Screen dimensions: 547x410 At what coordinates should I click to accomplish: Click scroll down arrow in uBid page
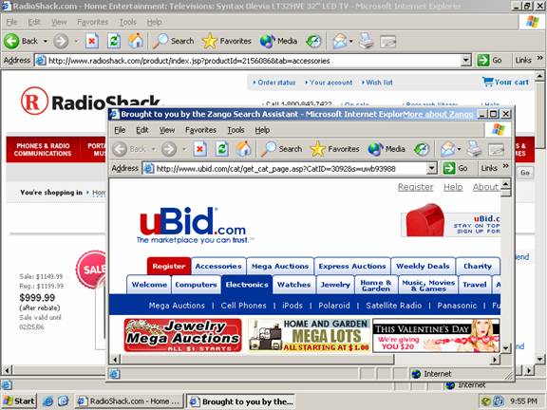tap(506, 348)
